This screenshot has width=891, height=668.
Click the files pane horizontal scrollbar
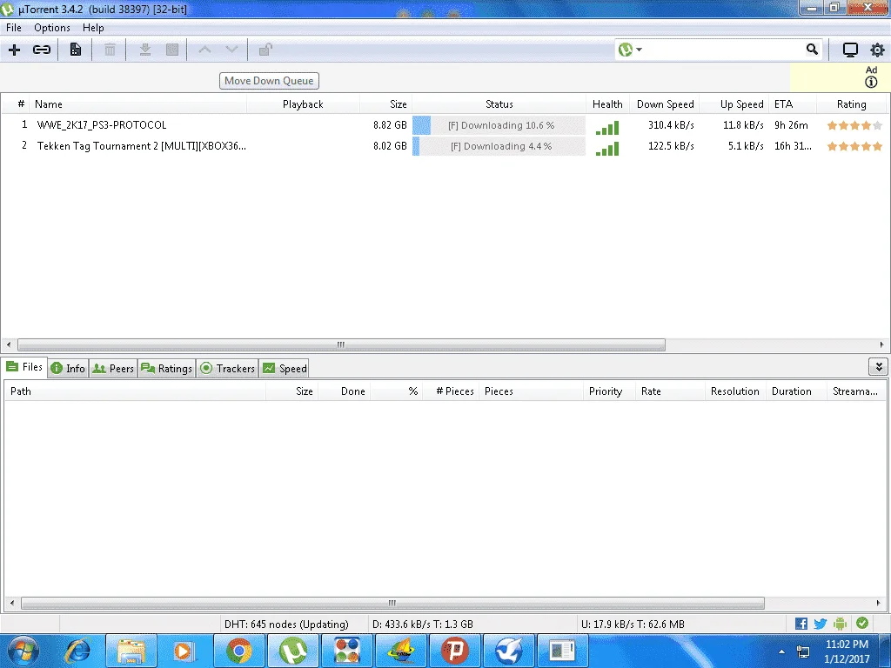[x=392, y=603]
